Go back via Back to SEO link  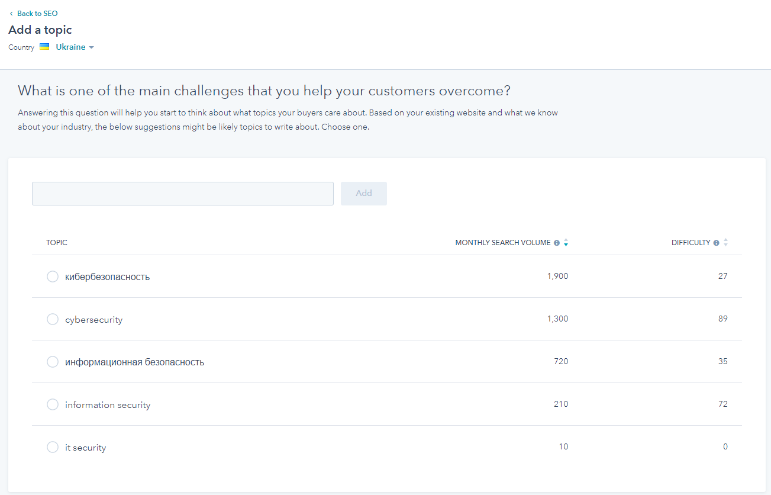(x=33, y=14)
